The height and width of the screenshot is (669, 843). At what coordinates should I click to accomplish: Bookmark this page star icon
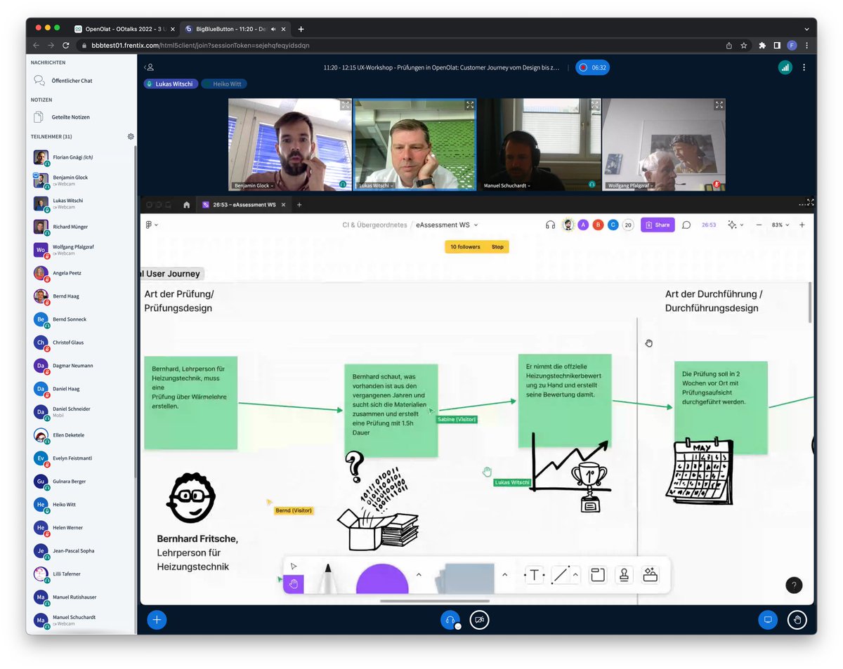743,45
